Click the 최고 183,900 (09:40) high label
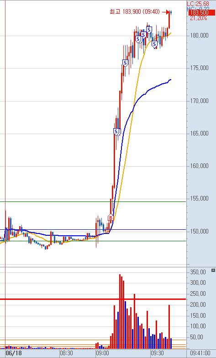This screenshot has height=358, width=216. click(x=135, y=12)
